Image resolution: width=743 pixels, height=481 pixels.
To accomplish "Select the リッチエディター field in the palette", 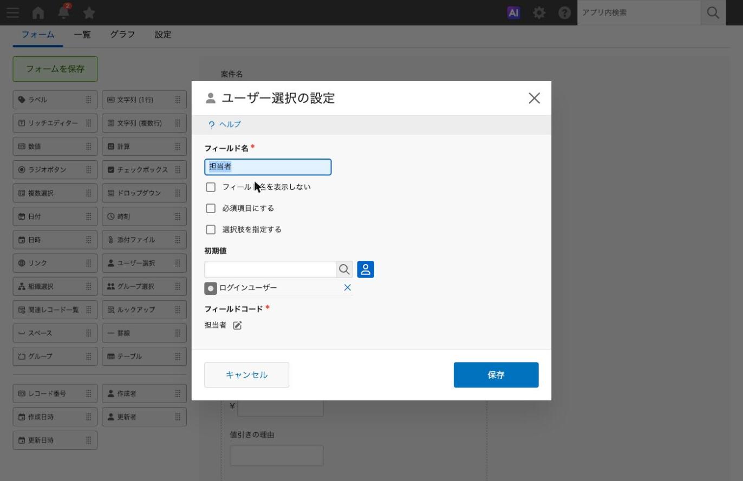I will click(x=55, y=123).
